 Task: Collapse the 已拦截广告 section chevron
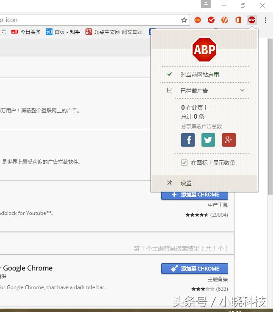242,90
